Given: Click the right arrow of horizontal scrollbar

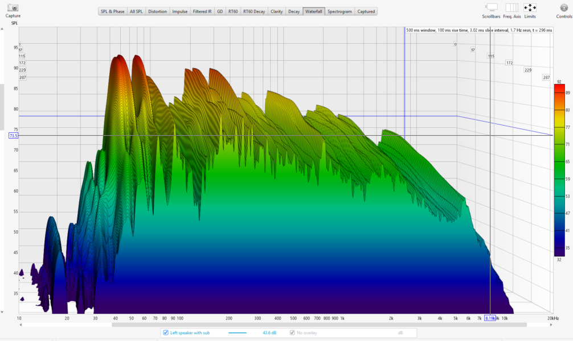Looking at the screenshot, I should (551, 325).
